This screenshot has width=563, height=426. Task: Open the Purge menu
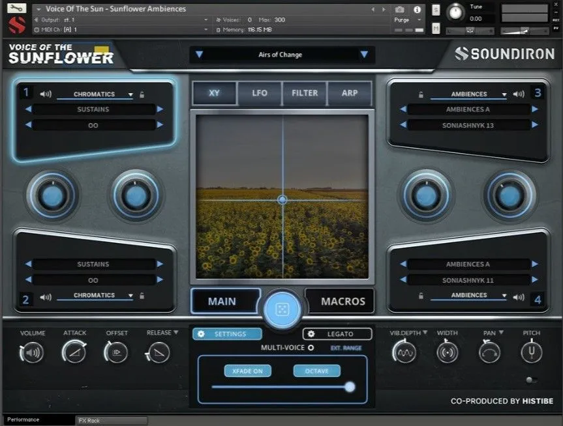(x=408, y=20)
